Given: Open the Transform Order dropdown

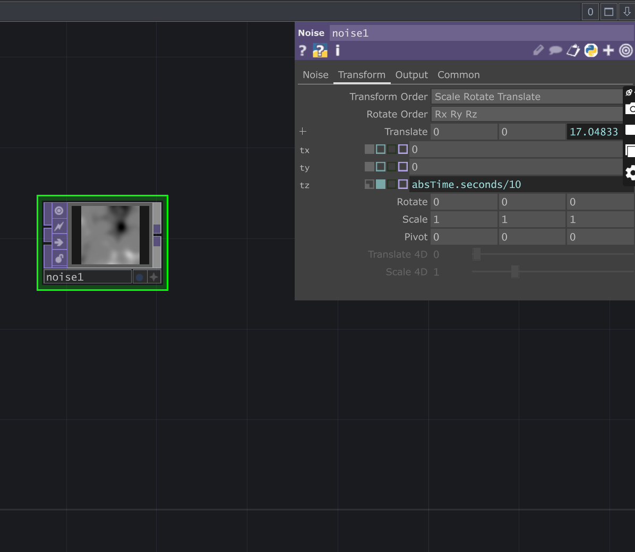Looking at the screenshot, I should 527,97.
